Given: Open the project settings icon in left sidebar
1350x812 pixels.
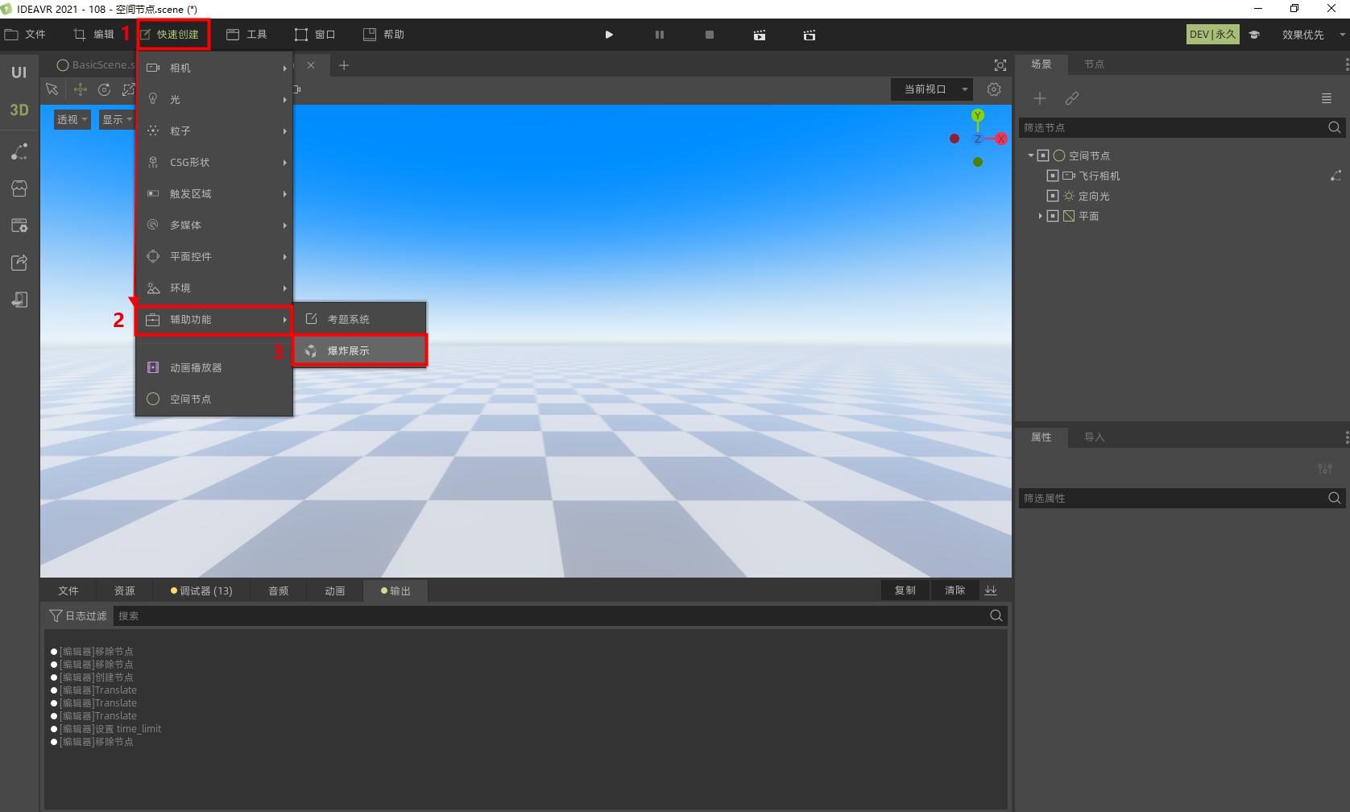Looking at the screenshot, I should coord(19,226).
